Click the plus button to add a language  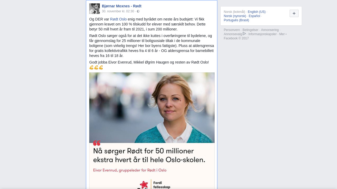tap(294, 13)
